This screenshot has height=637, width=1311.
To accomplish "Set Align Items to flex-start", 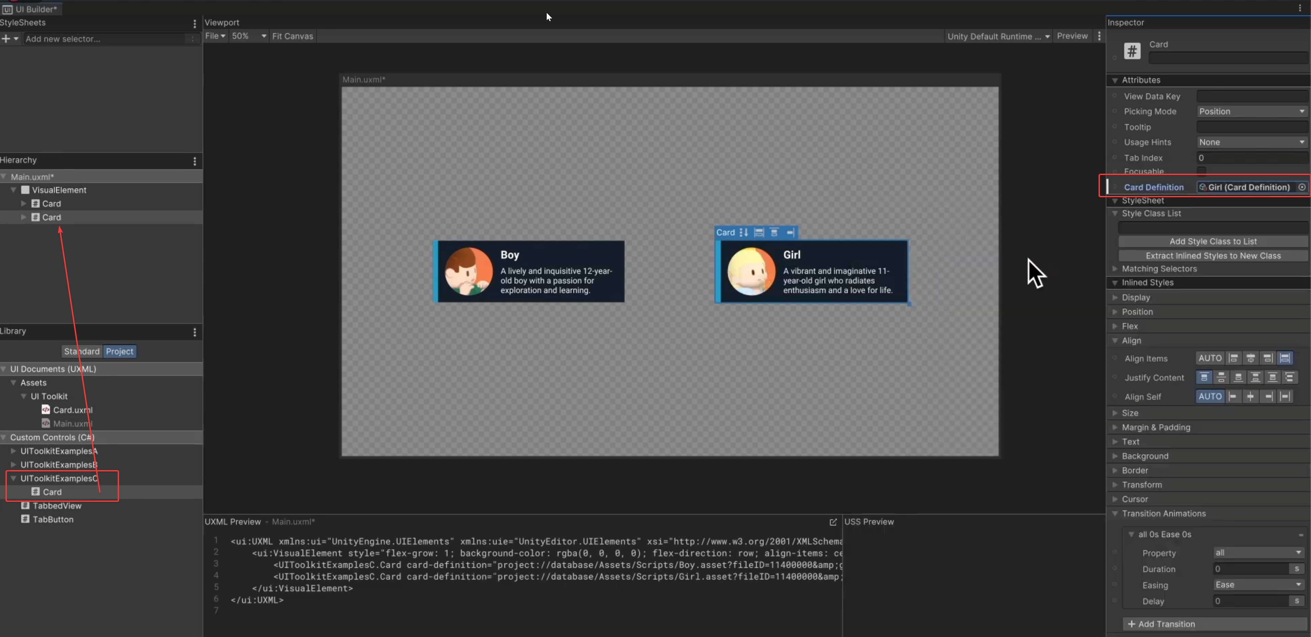I will pos(1233,358).
